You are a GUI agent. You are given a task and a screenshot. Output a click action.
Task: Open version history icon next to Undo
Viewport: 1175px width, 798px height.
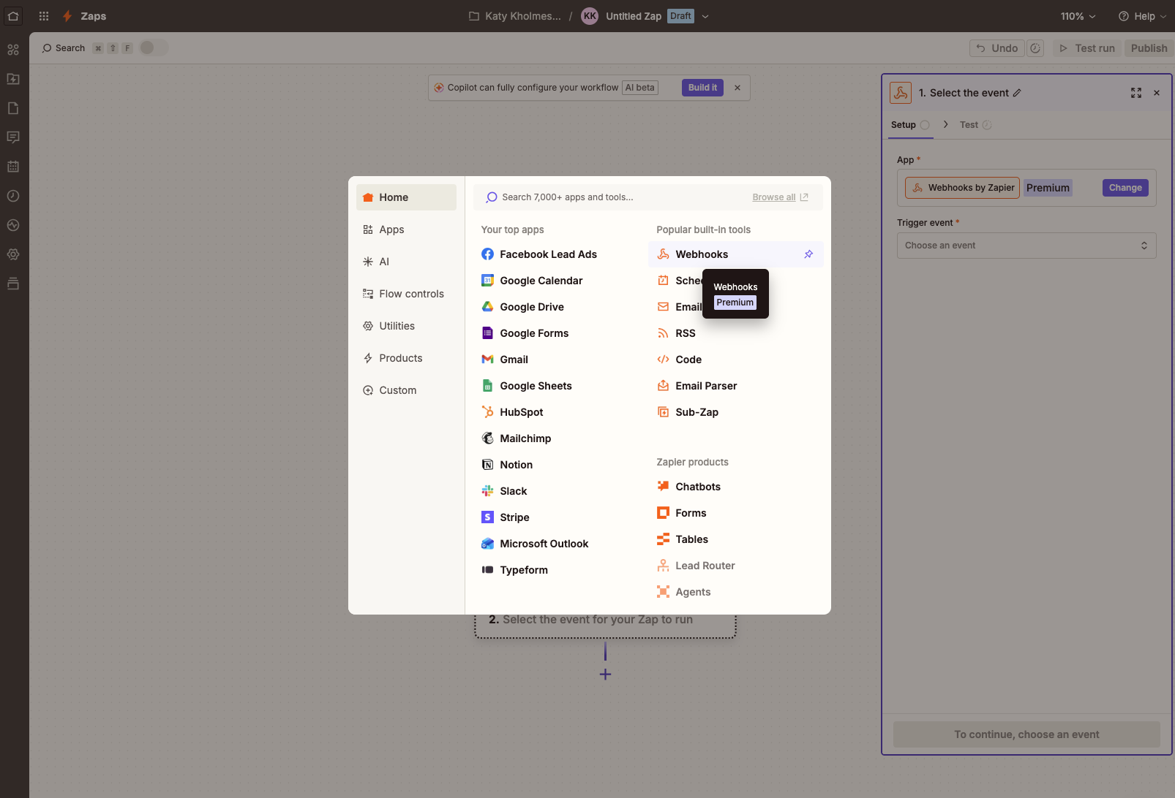click(1035, 48)
